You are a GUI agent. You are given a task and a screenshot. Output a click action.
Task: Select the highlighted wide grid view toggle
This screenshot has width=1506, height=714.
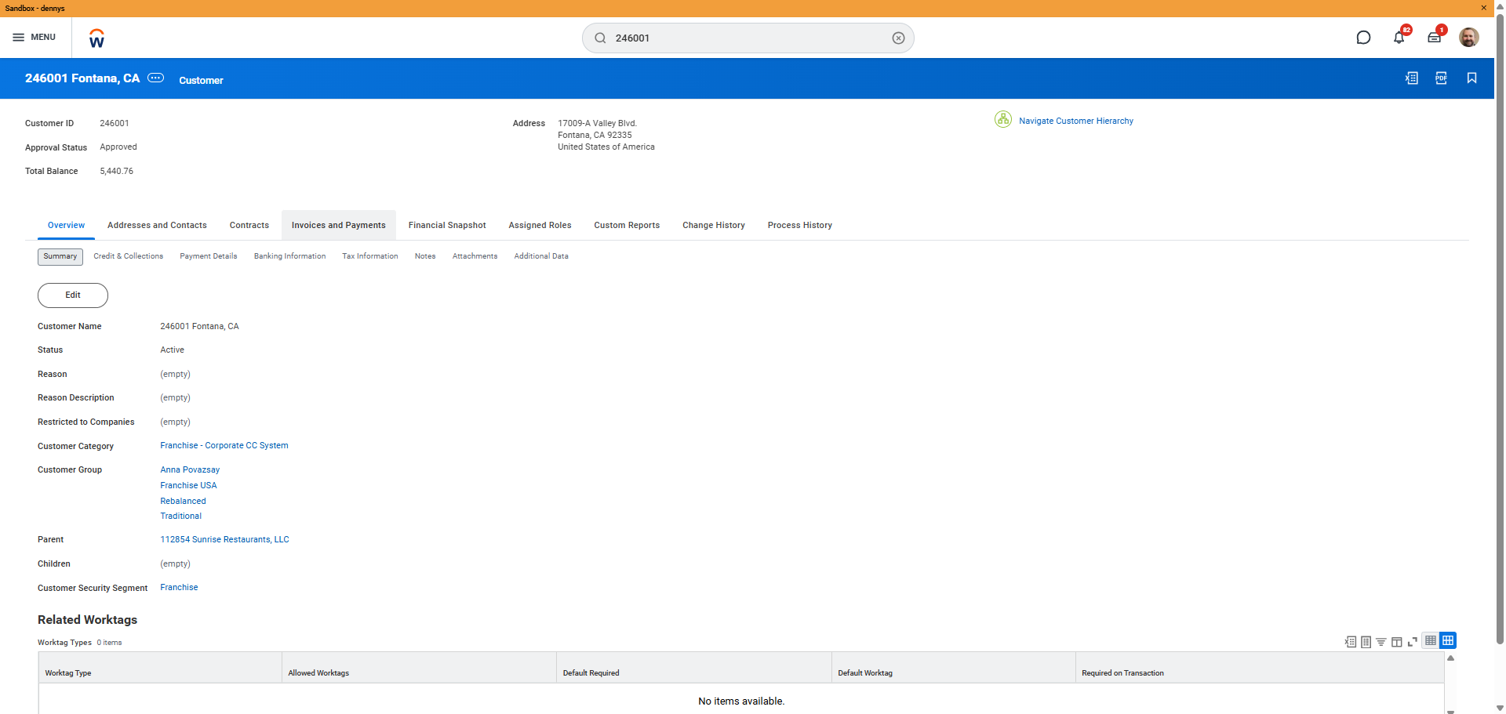click(x=1448, y=641)
